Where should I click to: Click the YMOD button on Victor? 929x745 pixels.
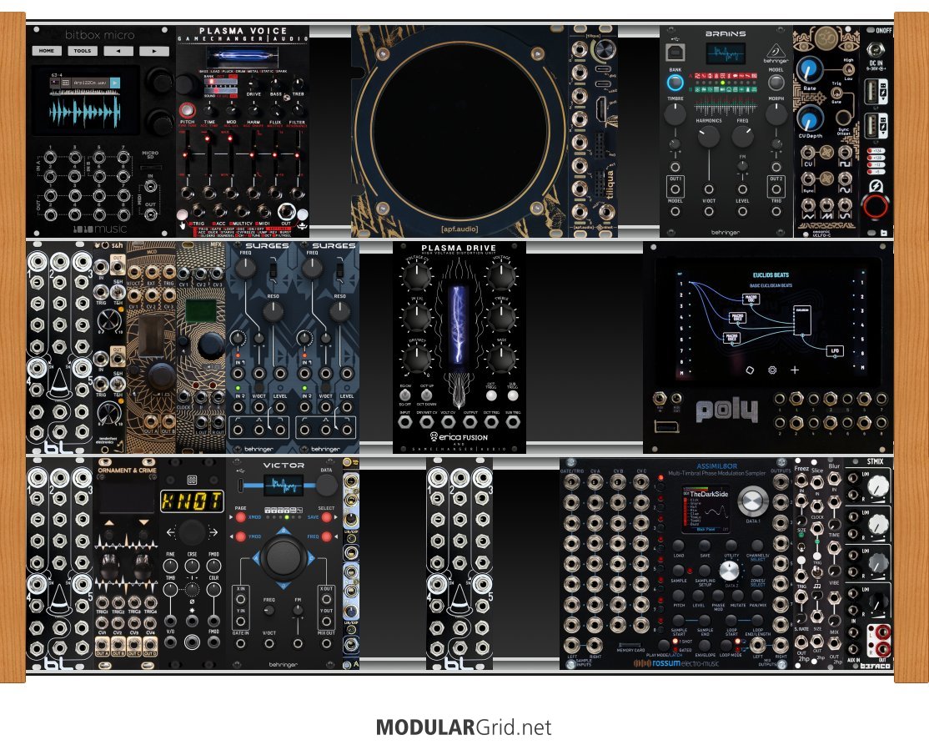coord(240,536)
